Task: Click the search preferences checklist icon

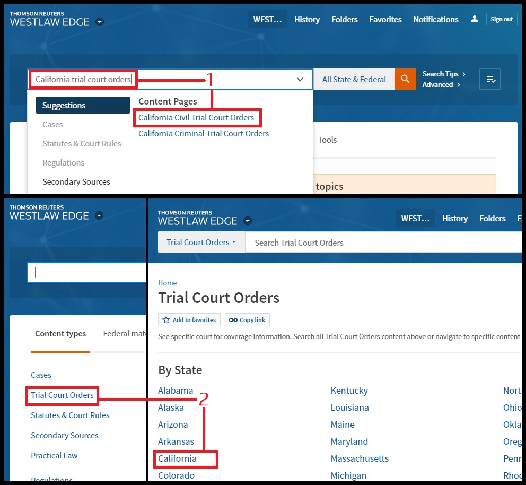Action: click(489, 79)
